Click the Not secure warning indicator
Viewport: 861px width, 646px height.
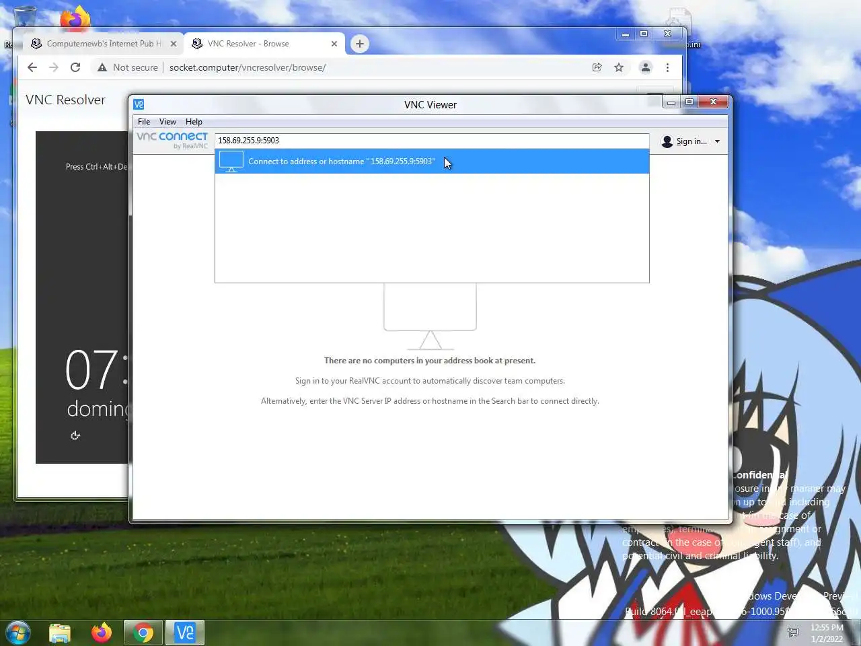coord(128,67)
